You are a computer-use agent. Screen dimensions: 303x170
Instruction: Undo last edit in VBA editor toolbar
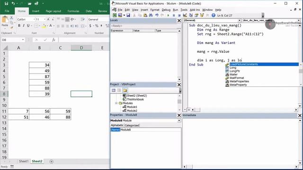pos(157,15)
